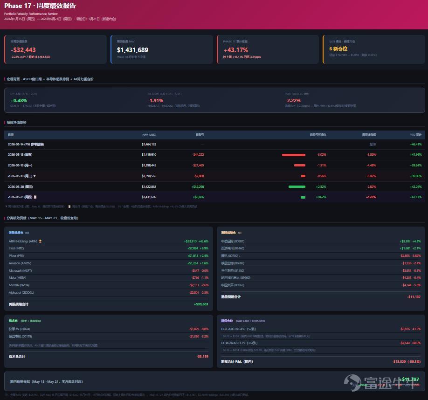This screenshot has width=428, height=400.
Task: Click the 'GLD 260618 C450 (52张)' row
Action: click(x=321, y=329)
